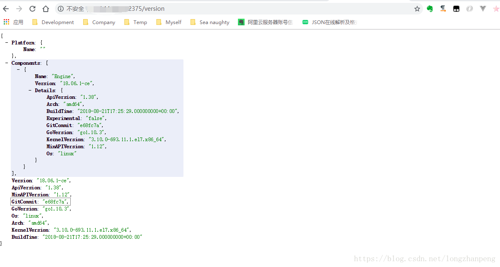500x267 pixels.
Task: Collapse the first Components object node
Action: [18, 70]
